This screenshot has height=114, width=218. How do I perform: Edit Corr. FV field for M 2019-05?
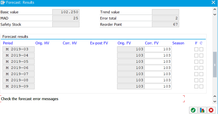coord(158,61)
